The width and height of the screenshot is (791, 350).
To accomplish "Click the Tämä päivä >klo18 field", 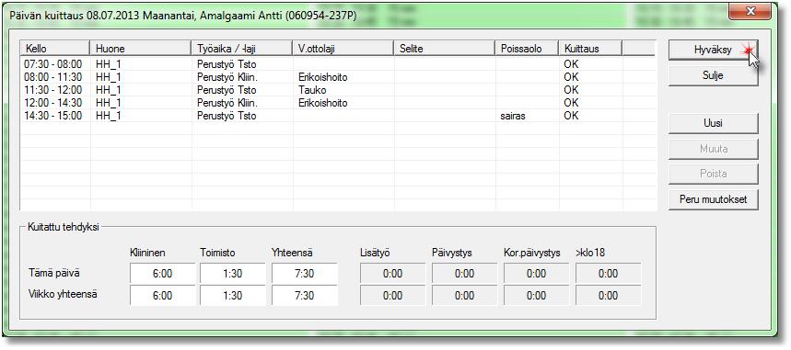I will click(609, 274).
